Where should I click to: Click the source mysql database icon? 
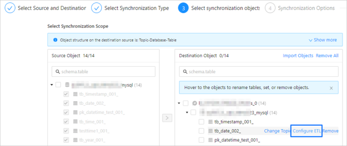pyautogui.click(x=67, y=85)
